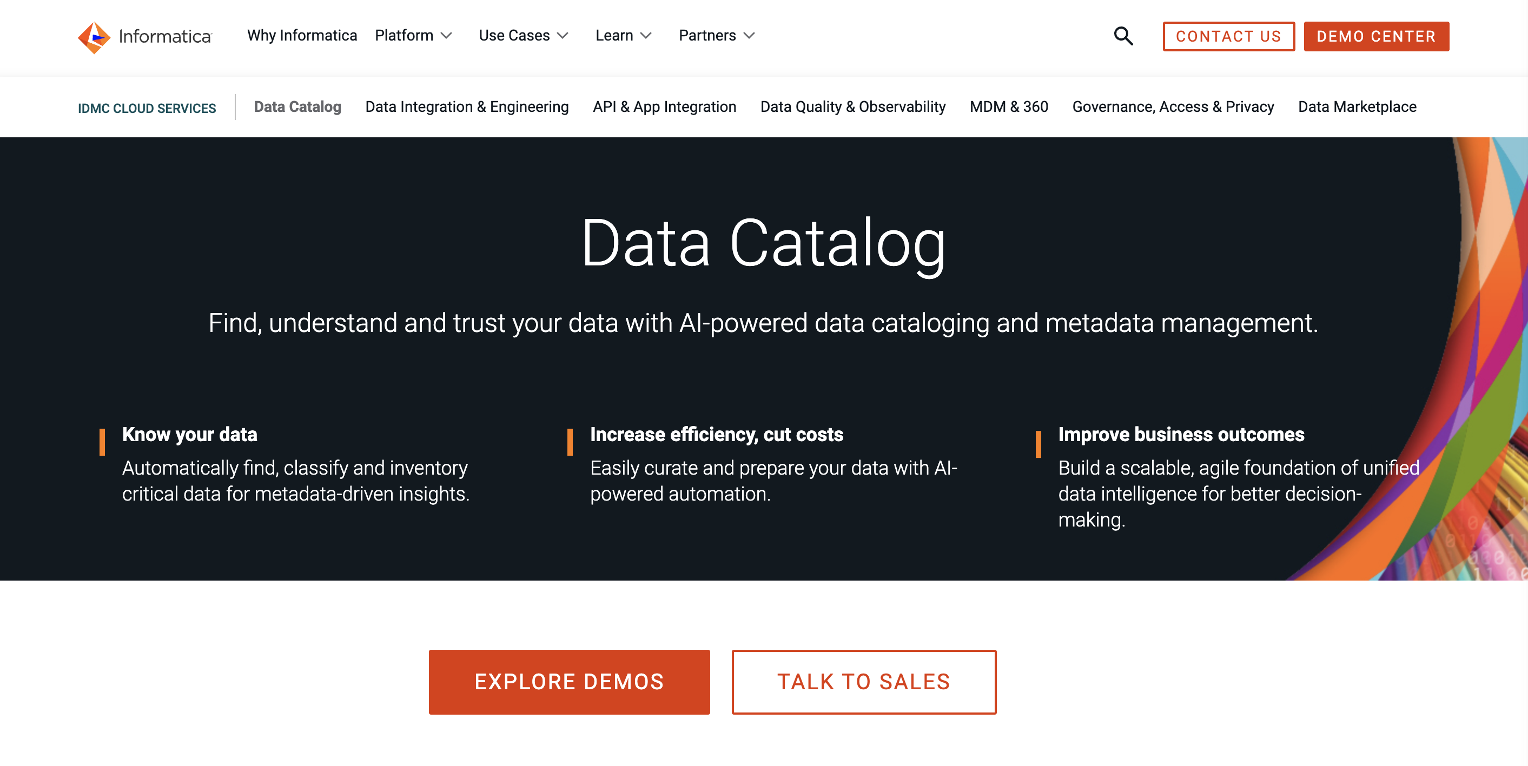Click the Informatica logo icon
This screenshot has width=1528, height=766.
(x=94, y=37)
